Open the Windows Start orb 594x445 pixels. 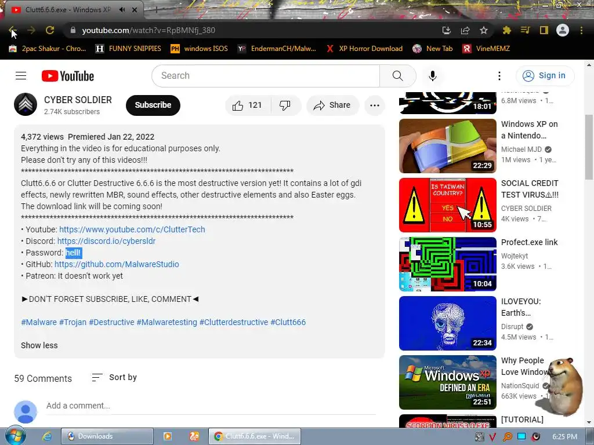coord(15,436)
